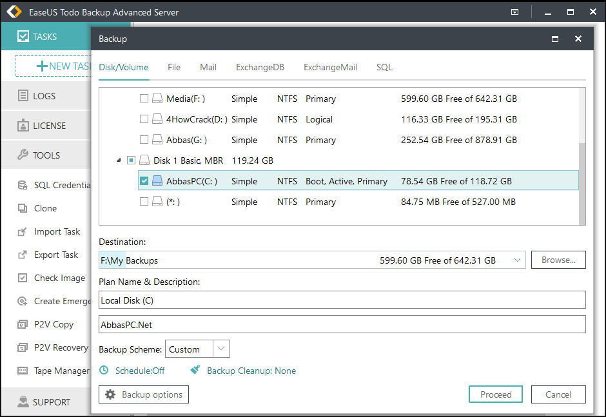The image size is (606, 417).
Task: Click New Task button in sidebar
Action: pyautogui.click(x=54, y=66)
